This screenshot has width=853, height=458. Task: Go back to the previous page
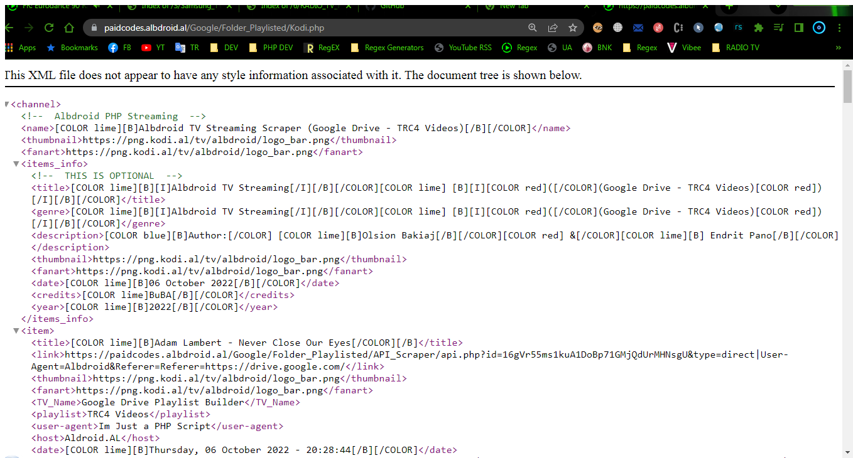9,28
